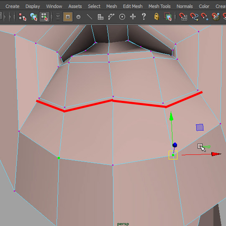Open the selection mask dropdown arrow menu
The height and width of the screenshot is (226, 226).
[x=58, y=17]
